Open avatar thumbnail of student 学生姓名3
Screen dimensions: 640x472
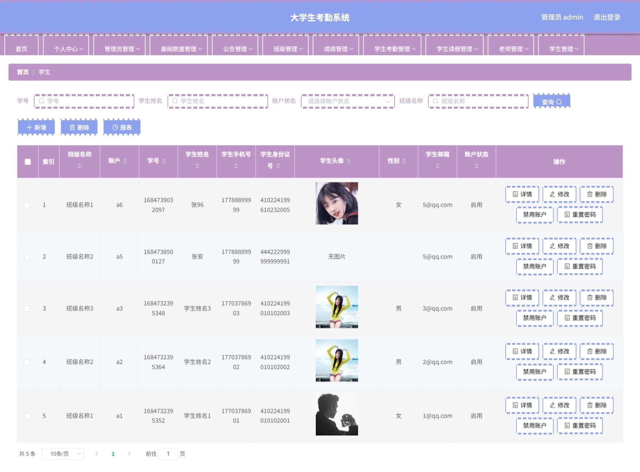[337, 307]
